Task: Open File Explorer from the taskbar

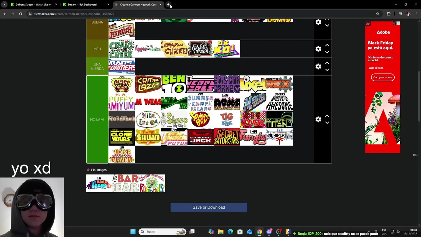Action: coord(221,232)
